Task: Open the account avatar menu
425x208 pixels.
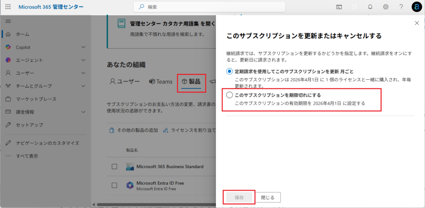Action: point(417,7)
